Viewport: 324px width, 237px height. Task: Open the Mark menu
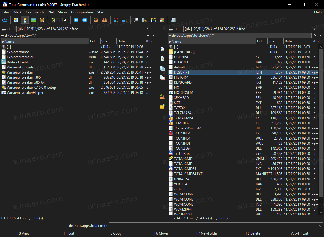click(17, 12)
